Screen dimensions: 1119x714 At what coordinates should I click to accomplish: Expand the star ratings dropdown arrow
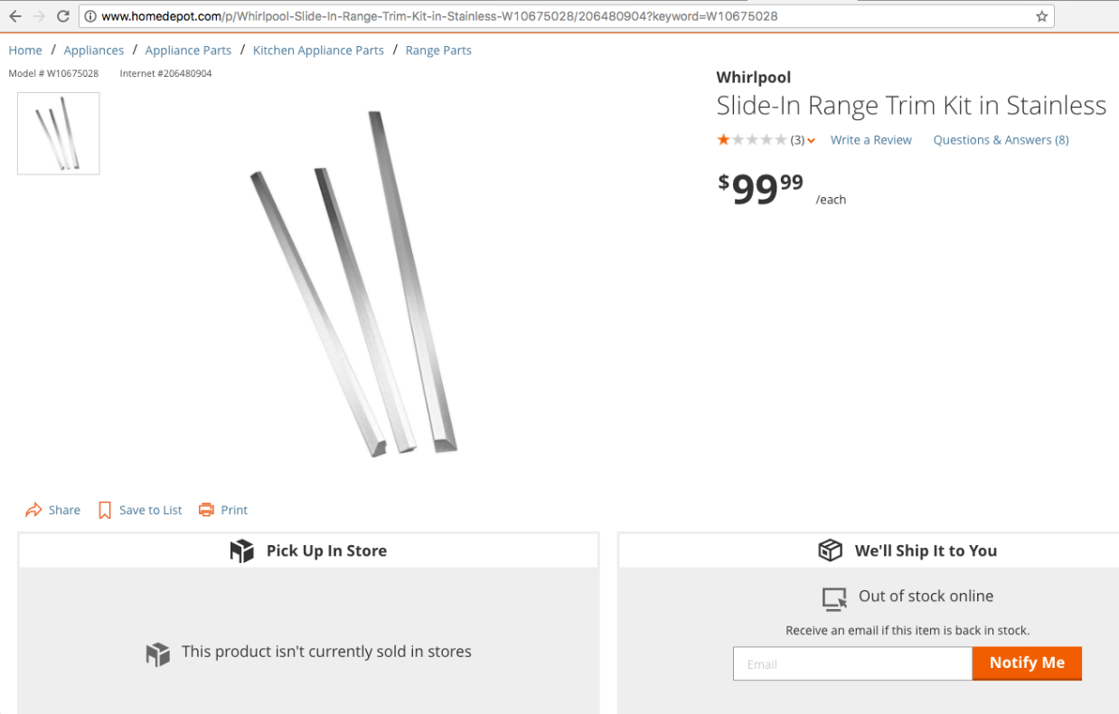(812, 140)
